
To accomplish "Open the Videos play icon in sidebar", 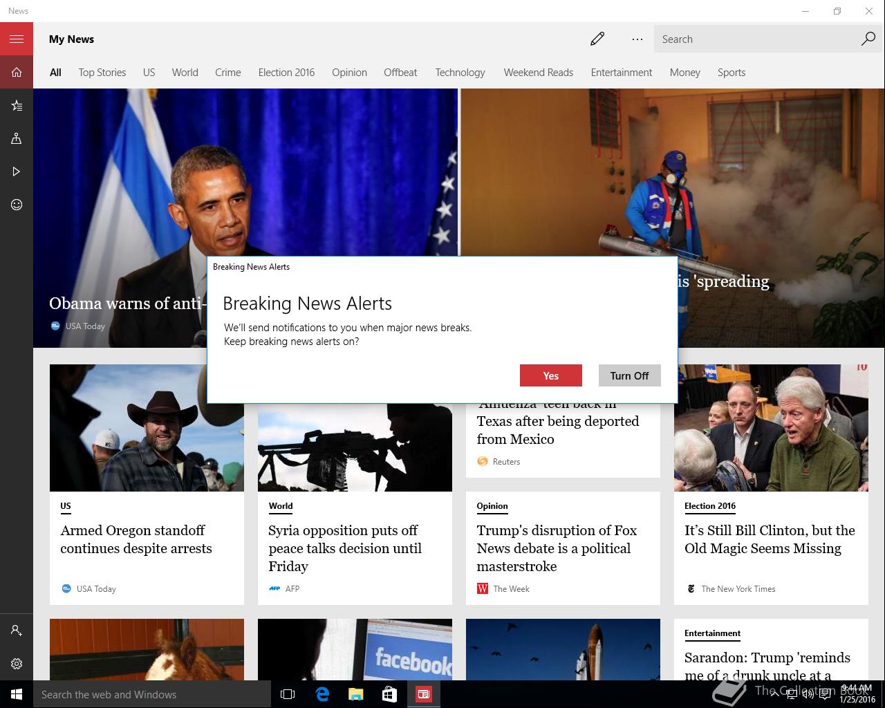I will (17, 171).
